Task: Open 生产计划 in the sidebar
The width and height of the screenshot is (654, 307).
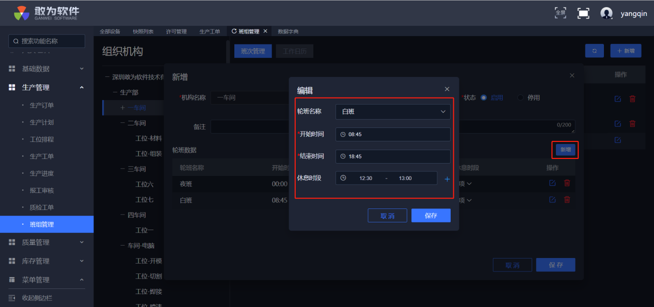Action: tap(42, 122)
